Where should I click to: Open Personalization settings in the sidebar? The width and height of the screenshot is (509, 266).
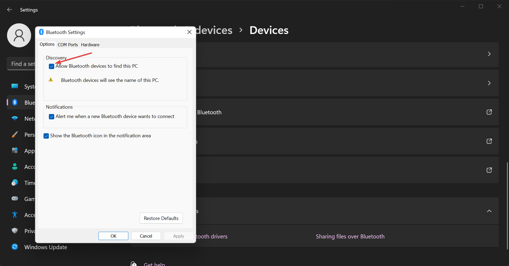coord(15,135)
